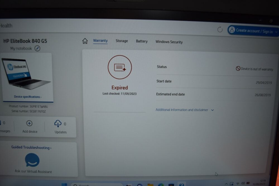
Task: Click the Add device label
Action: point(30,132)
